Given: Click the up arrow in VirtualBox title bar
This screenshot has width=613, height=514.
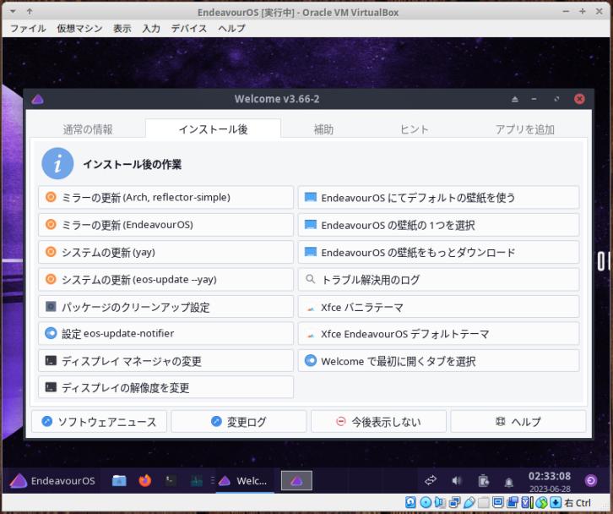Looking at the screenshot, I should (x=30, y=12).
